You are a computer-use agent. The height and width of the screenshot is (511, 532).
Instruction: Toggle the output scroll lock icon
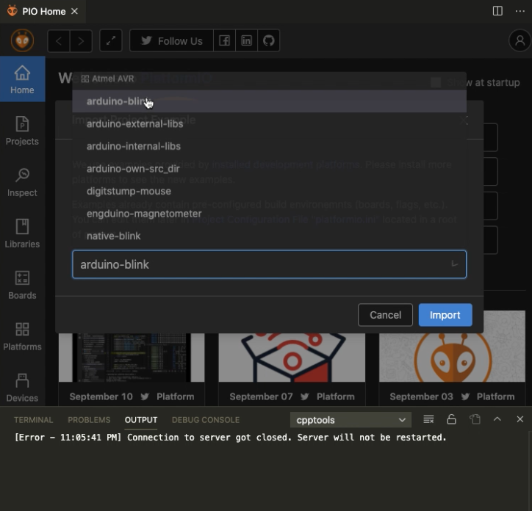[451, 419]
